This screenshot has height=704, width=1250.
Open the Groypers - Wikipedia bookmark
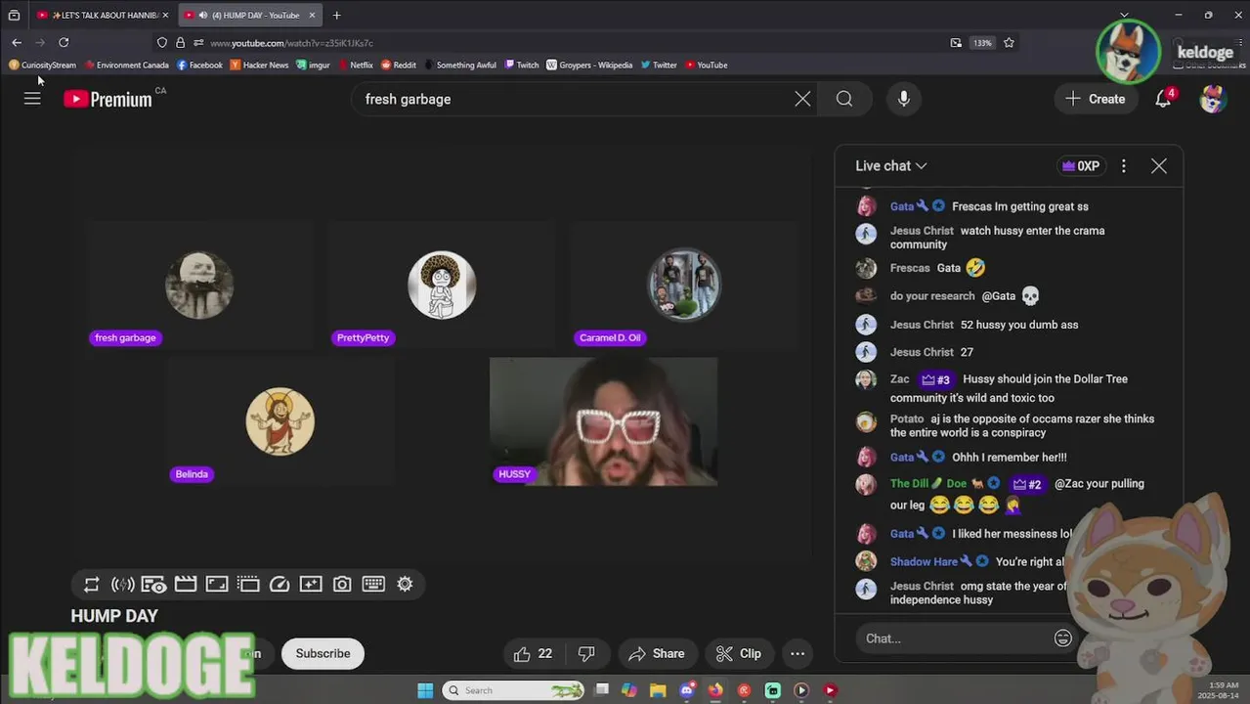coord(589,66)
